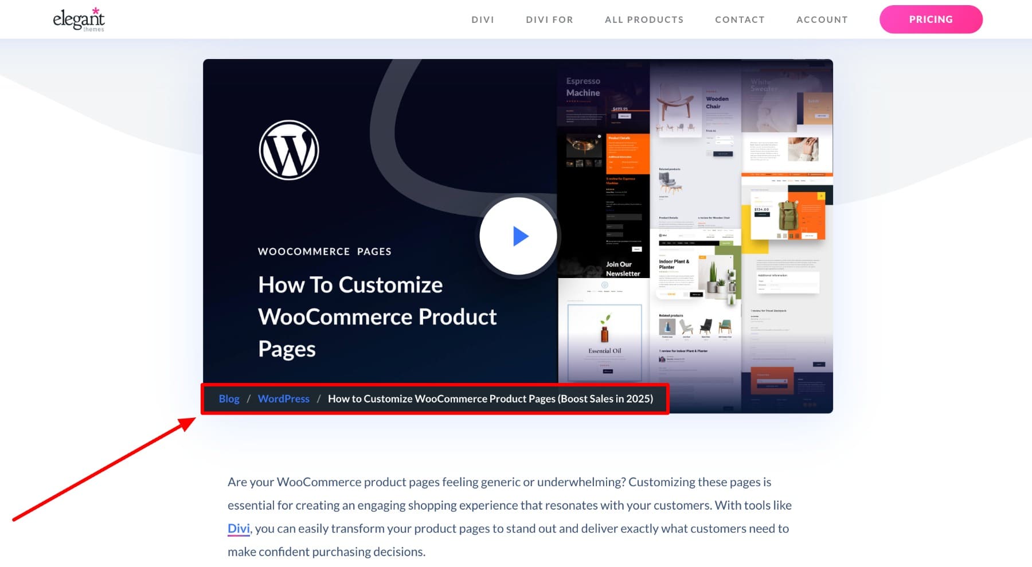Click the "How To Customize WooCommerce Product Pages" heading

[x=377, y=317]
